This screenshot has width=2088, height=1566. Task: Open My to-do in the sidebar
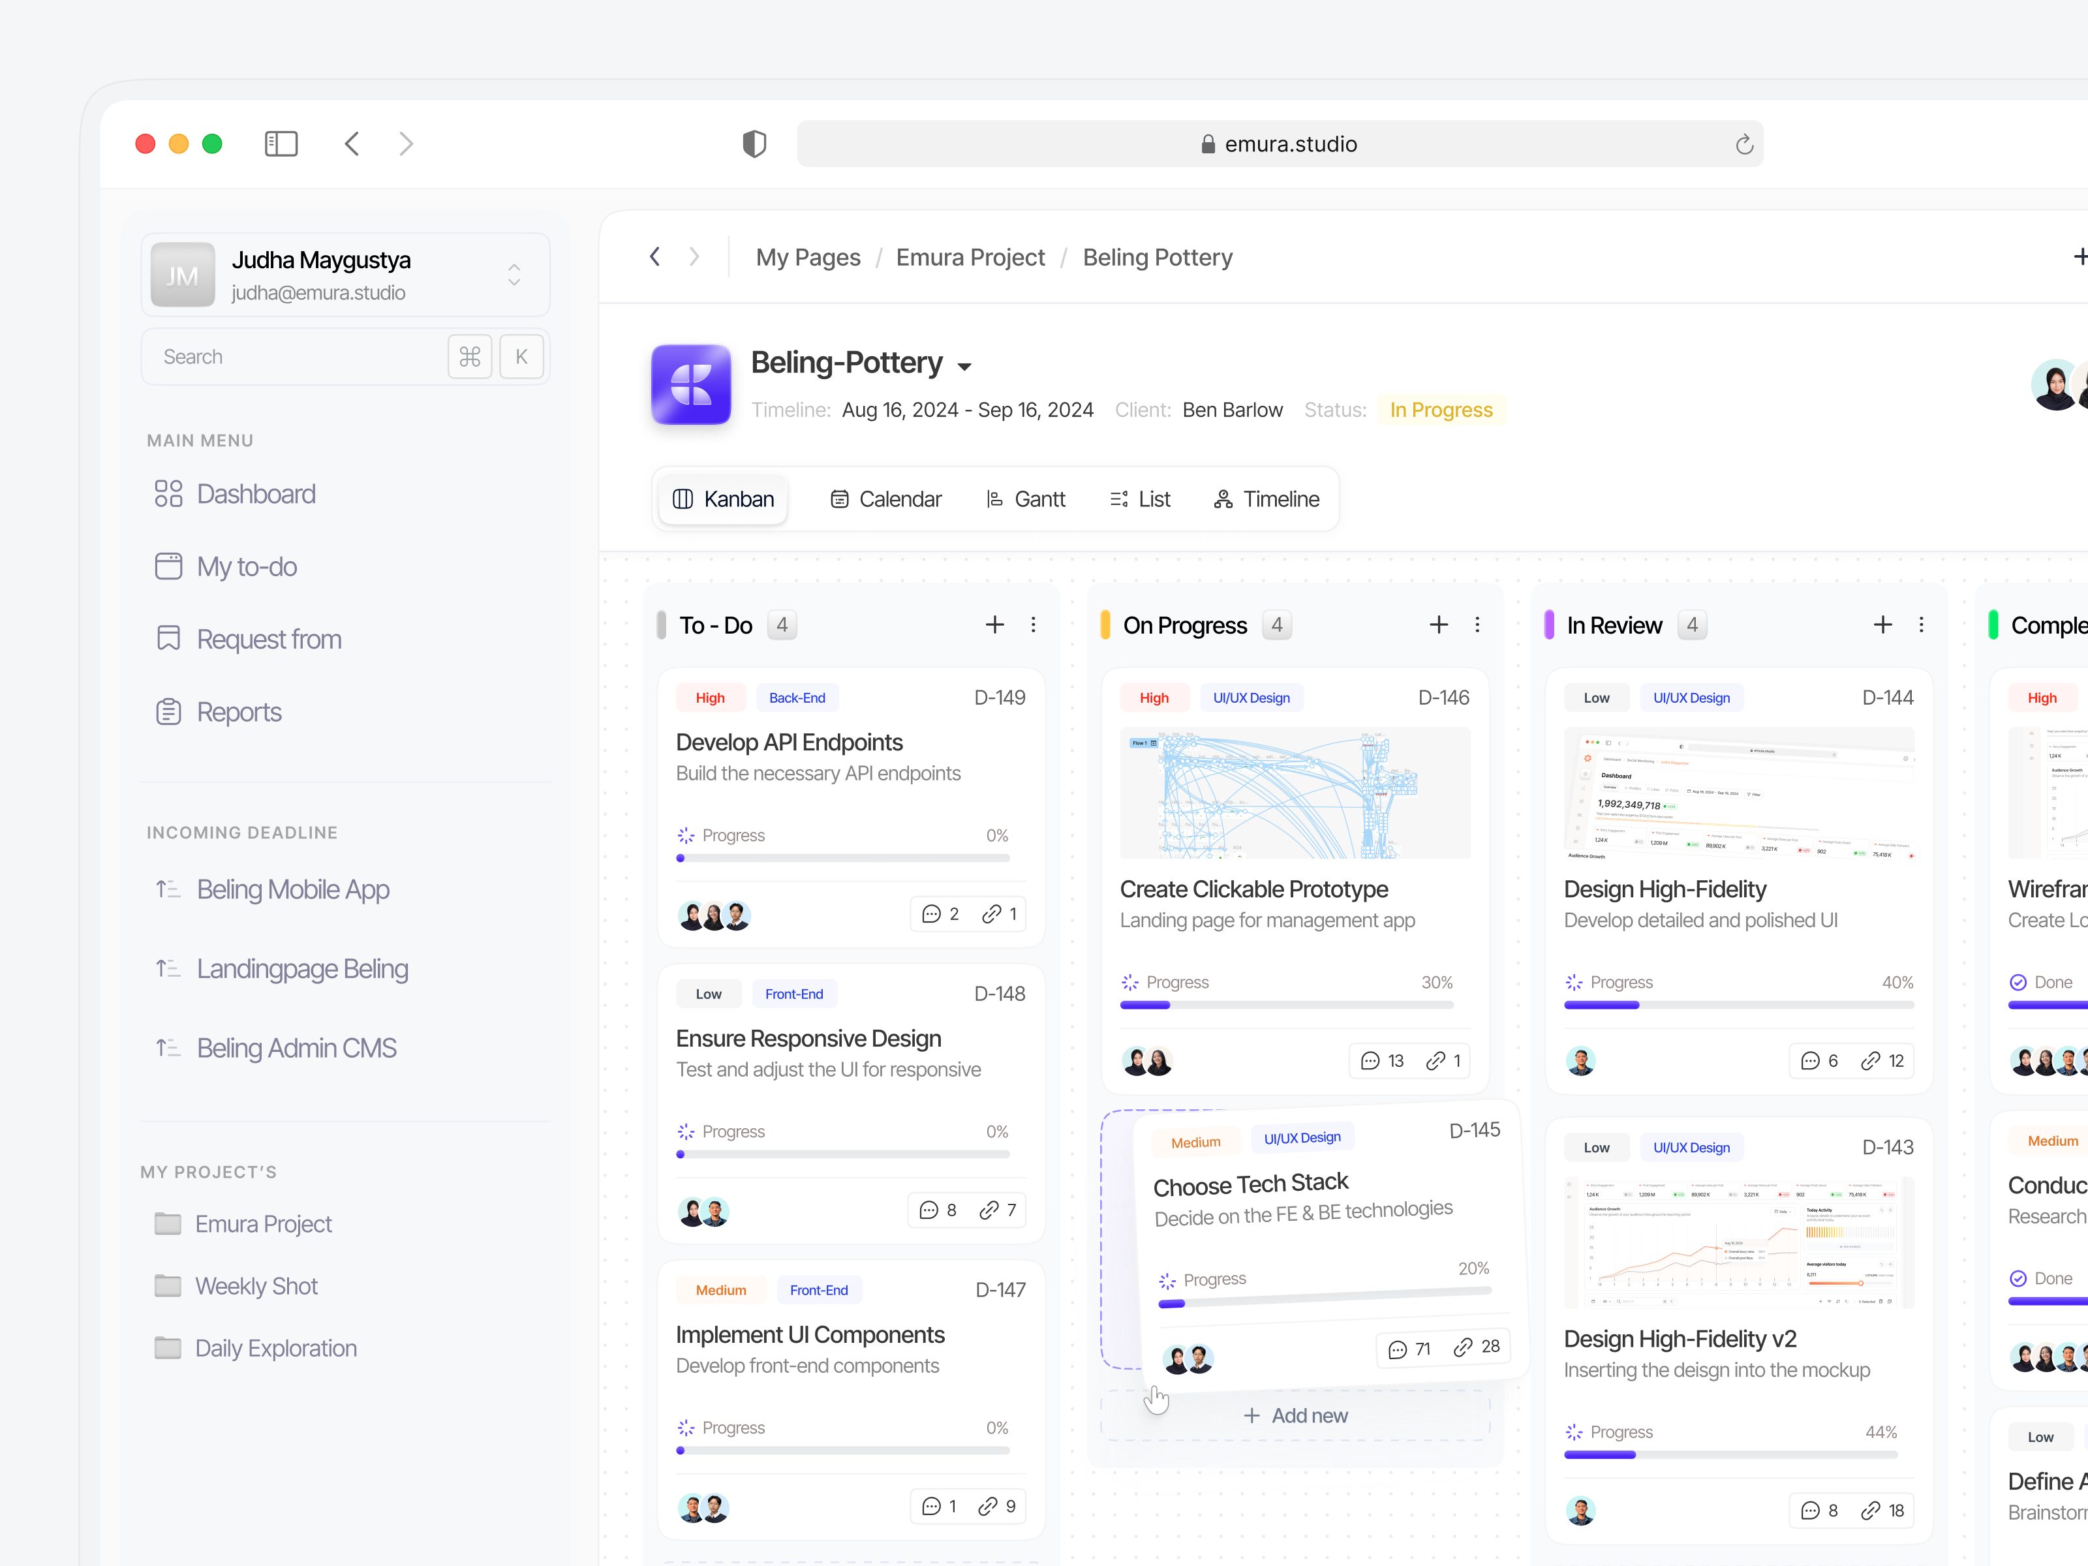[247, 566]
